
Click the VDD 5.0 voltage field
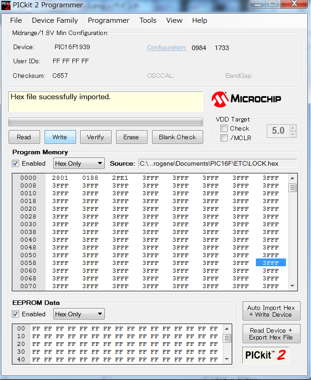click(278, 131)
